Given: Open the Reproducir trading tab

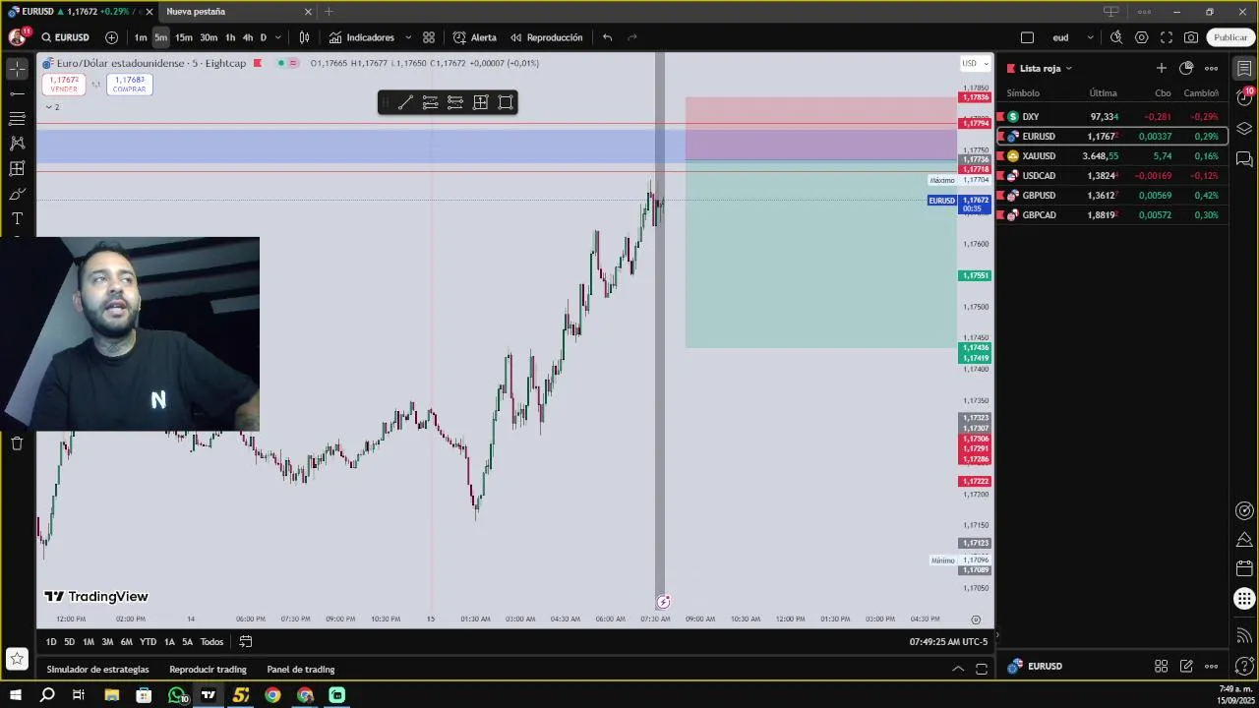Looking at the screenshot, I should click(208, 670).
